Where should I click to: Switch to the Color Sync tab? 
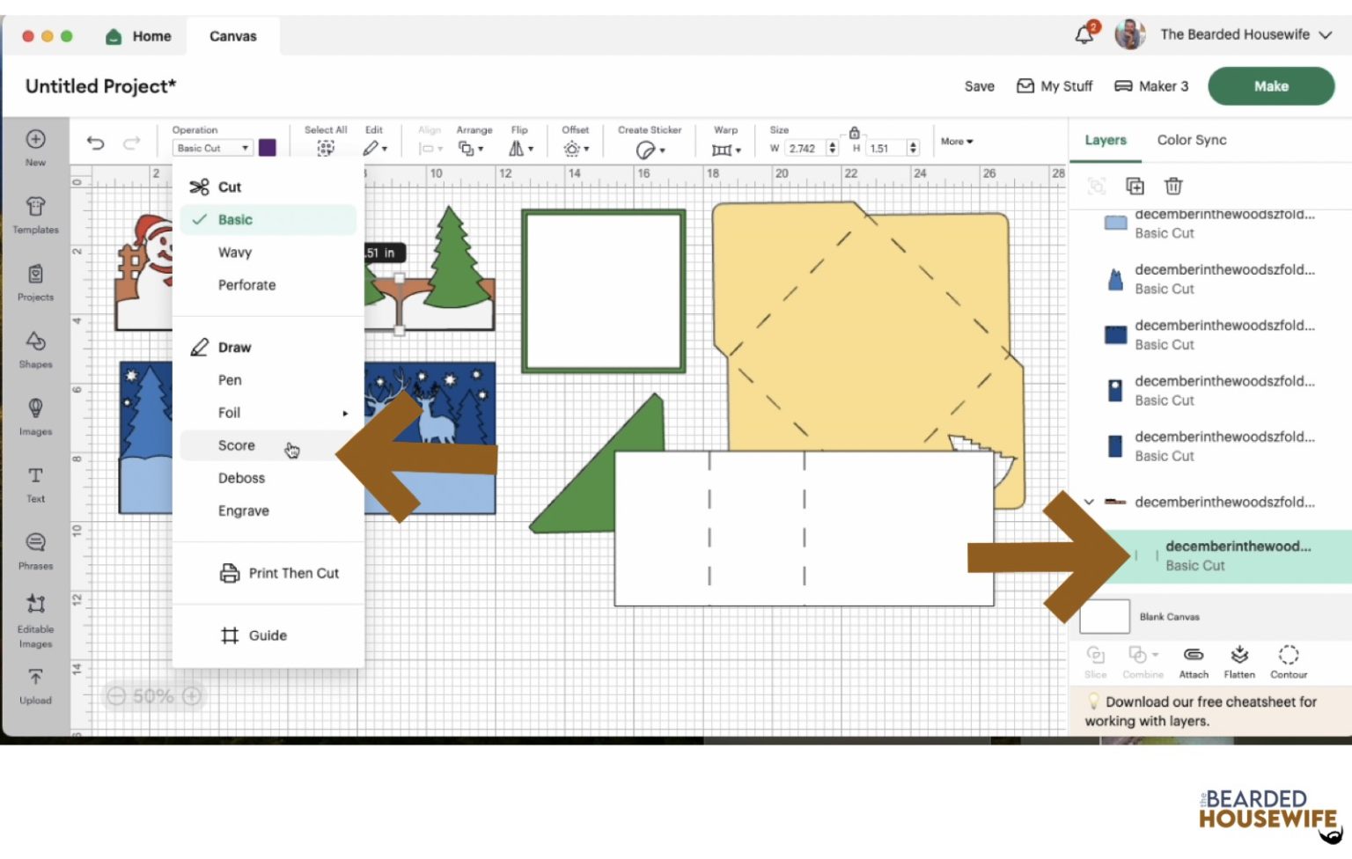1191,140
